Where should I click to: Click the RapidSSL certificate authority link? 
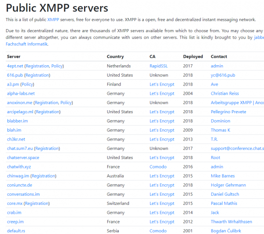pos(159,66)
